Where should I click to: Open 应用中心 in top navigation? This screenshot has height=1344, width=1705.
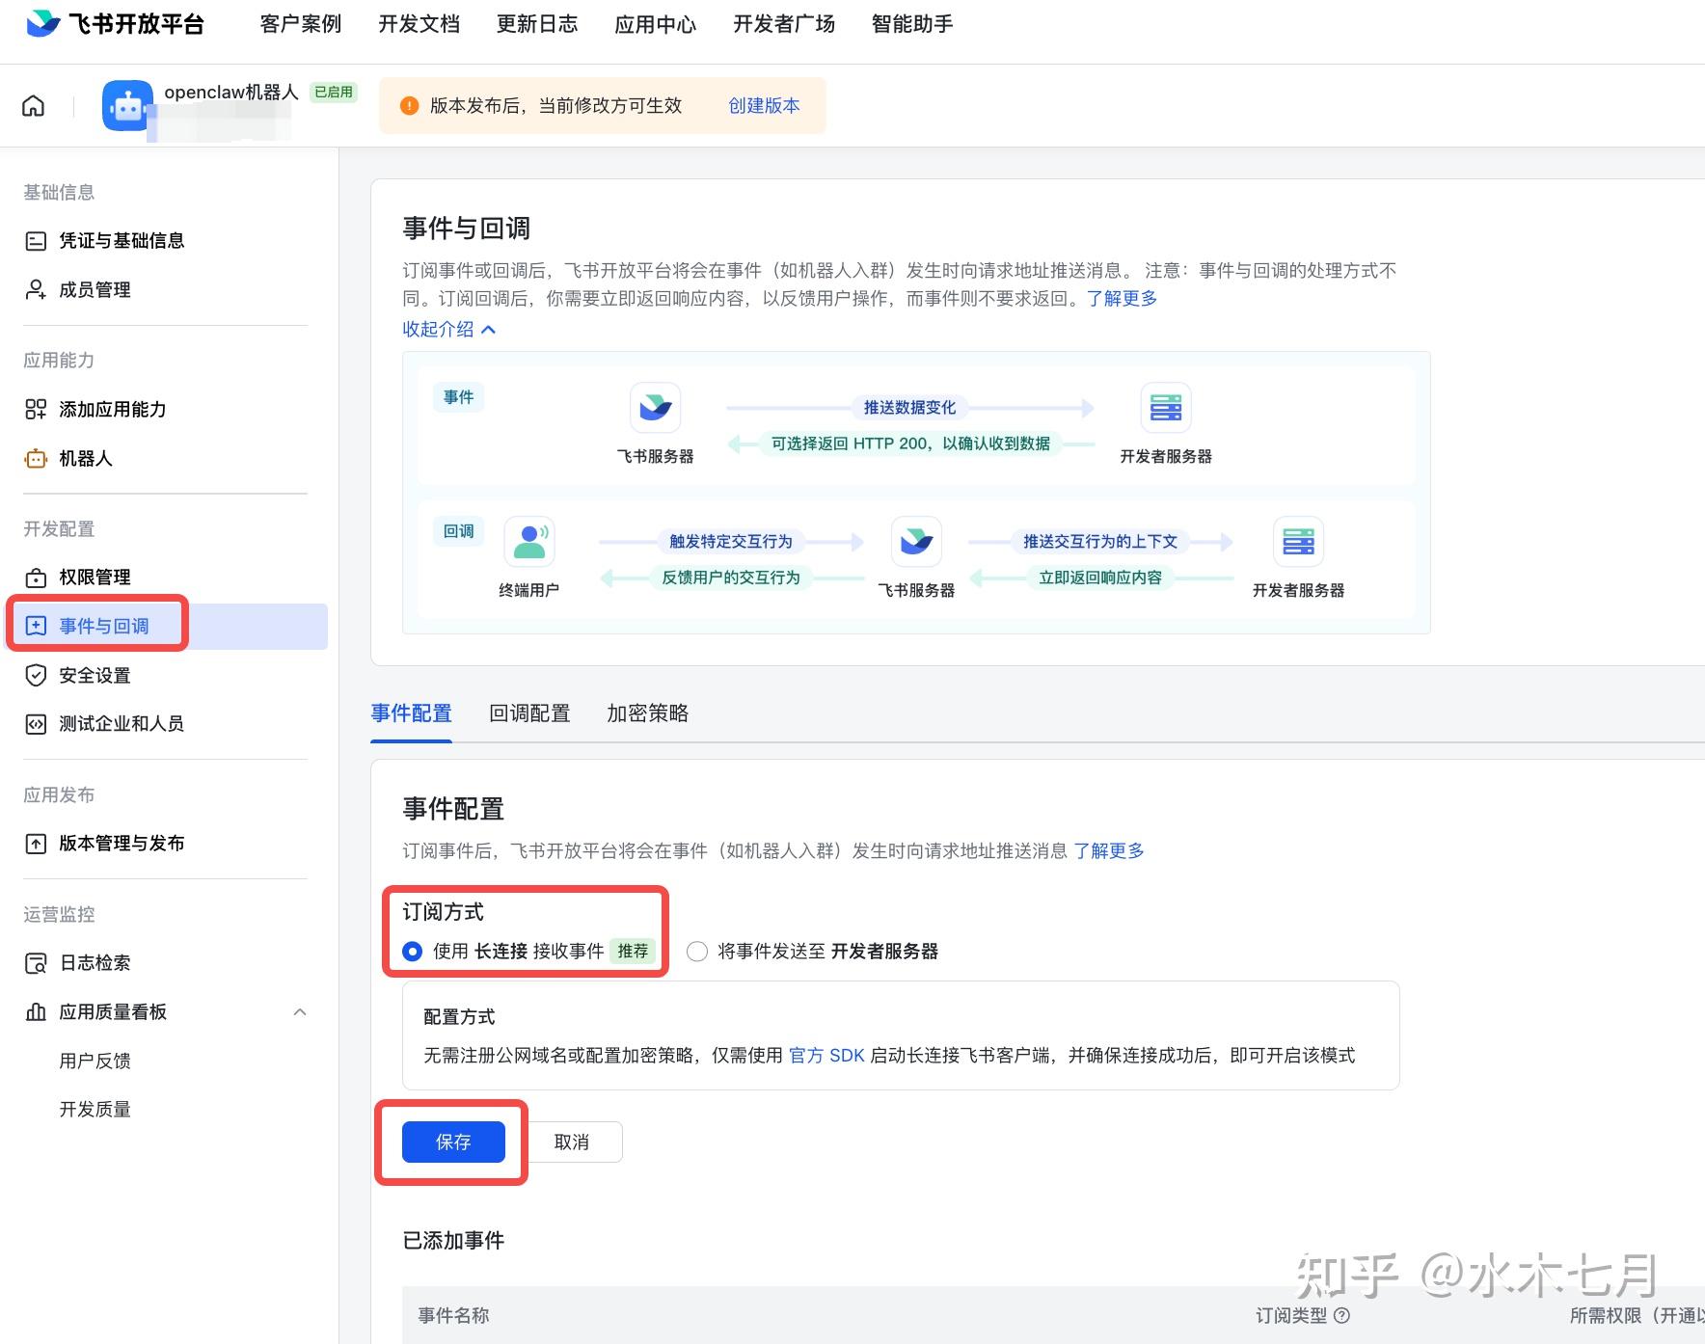click(656, 24)
